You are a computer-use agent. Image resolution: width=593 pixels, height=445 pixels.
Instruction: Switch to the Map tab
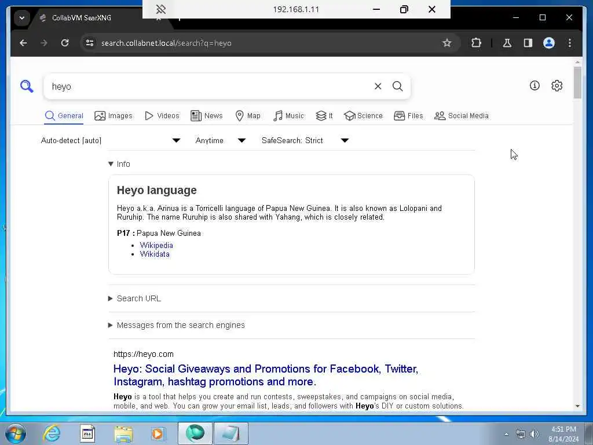pyautogui.click(x=248, y=116)
